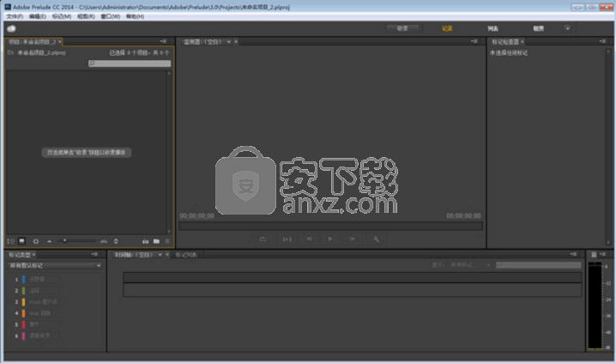The height and width of the screenshot is (363, 616).
Task: Click the zoom-to-fit icon in the Project panel
Action: [36, 241]
